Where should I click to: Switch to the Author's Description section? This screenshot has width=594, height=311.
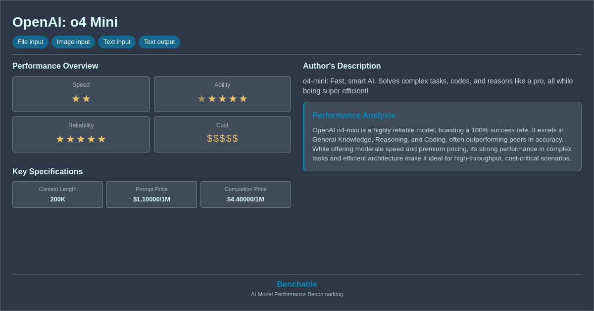pyautogui.click(x=342, y=66)
